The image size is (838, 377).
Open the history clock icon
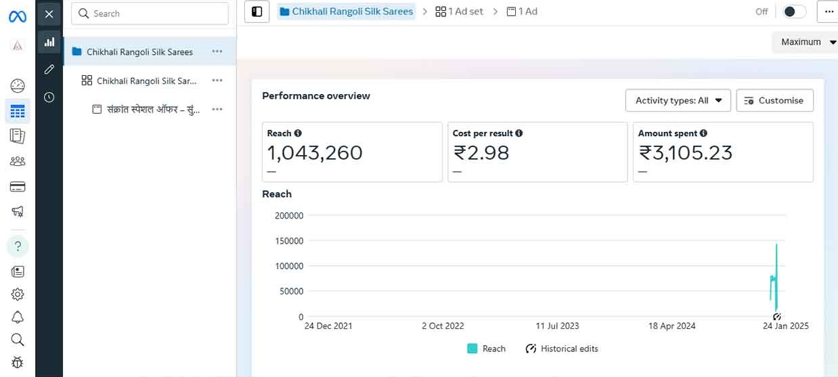49,97
